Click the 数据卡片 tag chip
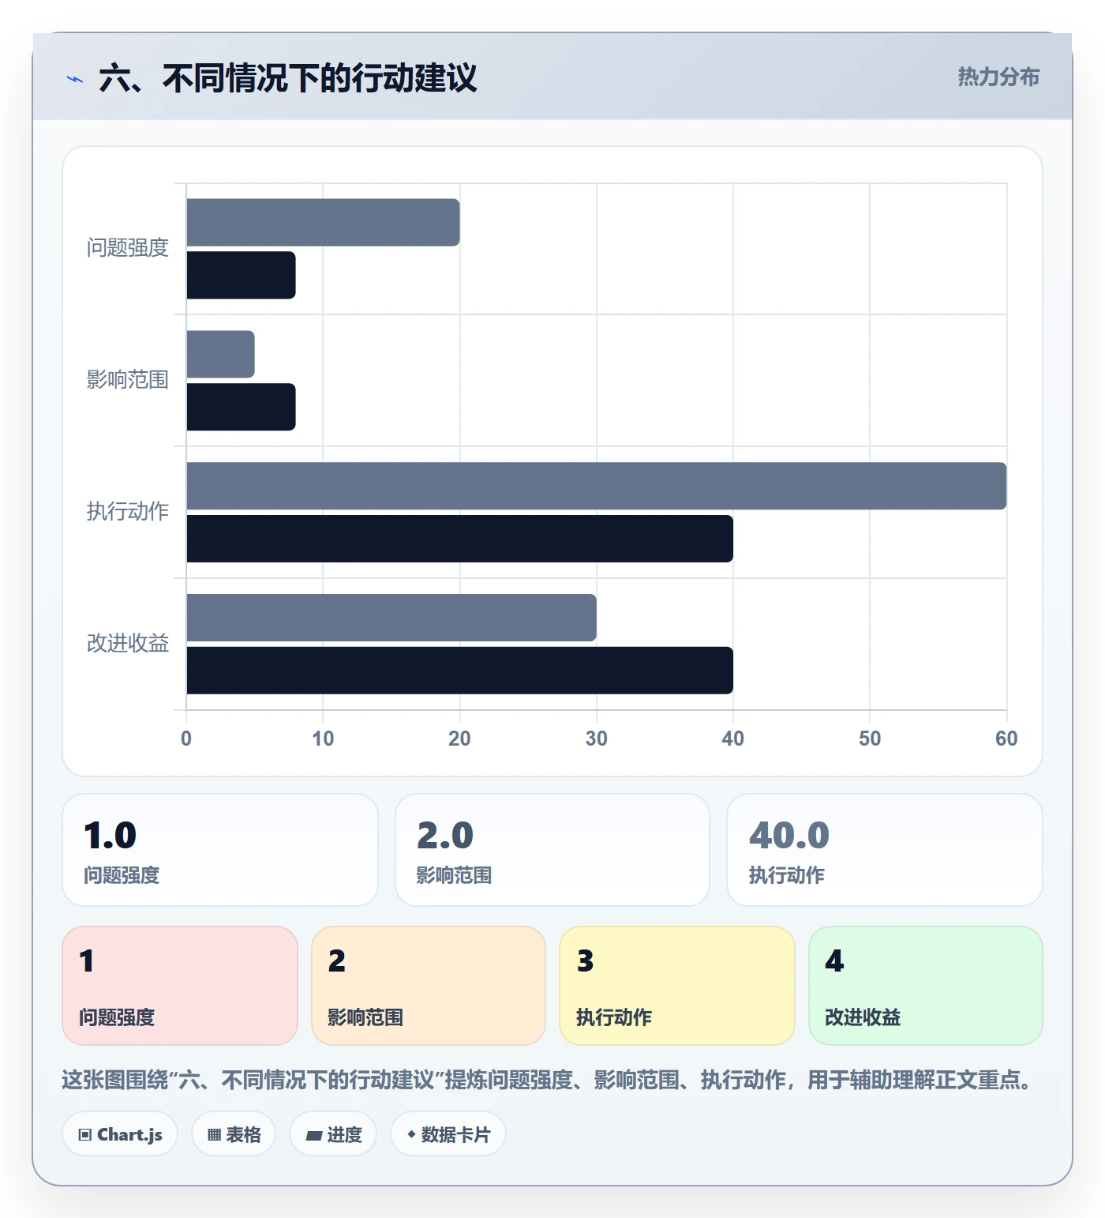 click(448, 1134)
